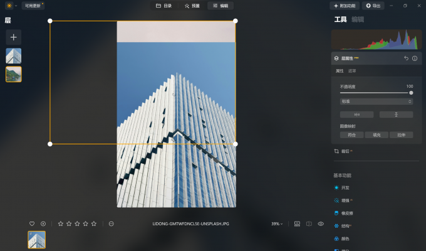Image resolution: width=426 pixels, height=251 pixels.
Task: Open the 39% zoom level dropdown
Action: 277,223
